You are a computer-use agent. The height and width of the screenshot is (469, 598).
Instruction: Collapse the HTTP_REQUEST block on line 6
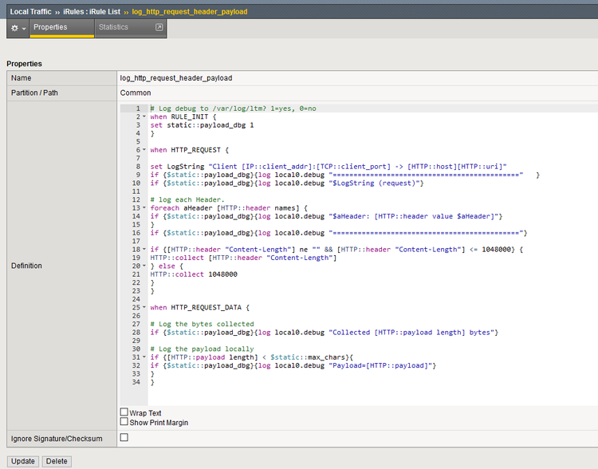tap(144, 150)
